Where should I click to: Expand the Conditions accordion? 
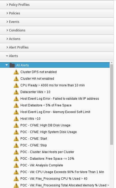[x=57, y=30]
